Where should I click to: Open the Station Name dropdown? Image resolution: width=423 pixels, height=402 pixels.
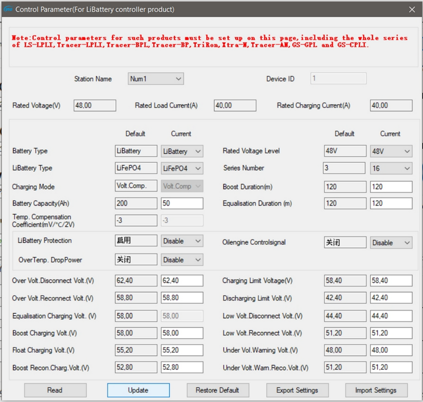tap(156, 79)
